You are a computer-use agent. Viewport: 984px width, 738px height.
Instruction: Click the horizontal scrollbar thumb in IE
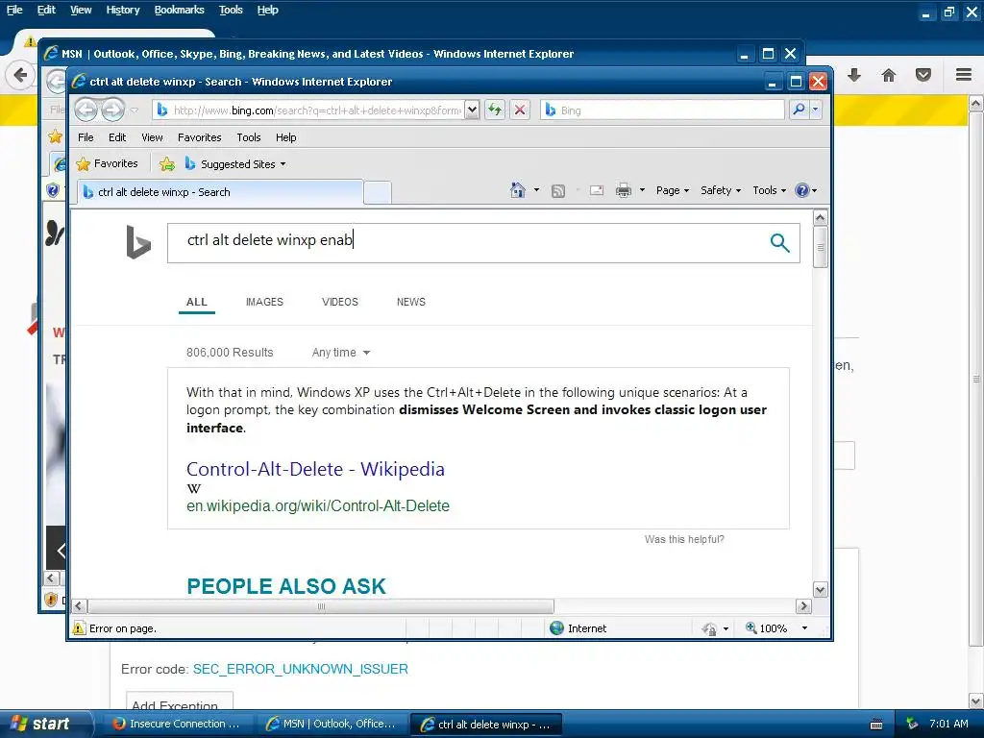[321, 606]
